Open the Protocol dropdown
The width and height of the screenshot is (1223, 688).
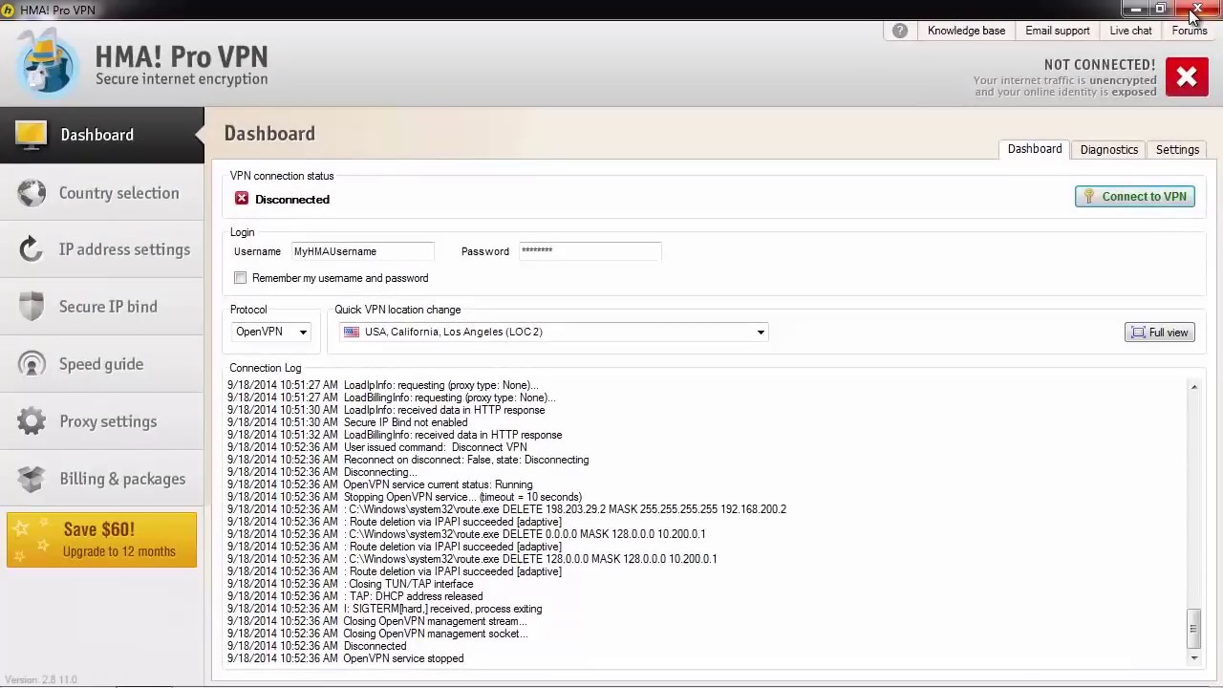pyautogui.click(x=271, y=332)
